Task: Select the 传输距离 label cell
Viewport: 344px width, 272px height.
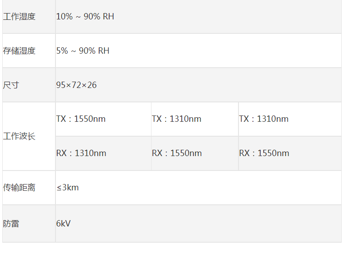Action: (x=19, y=188)
